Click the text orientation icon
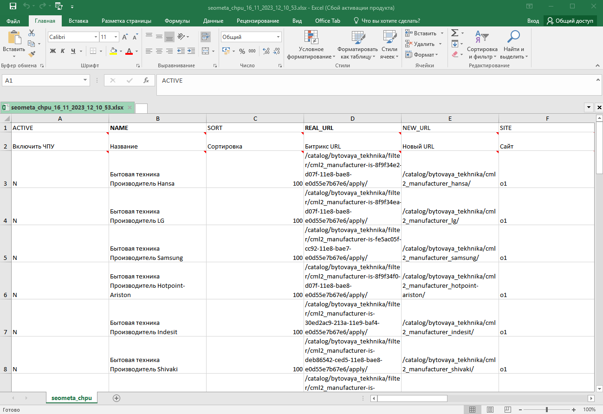 coord(182,37)
